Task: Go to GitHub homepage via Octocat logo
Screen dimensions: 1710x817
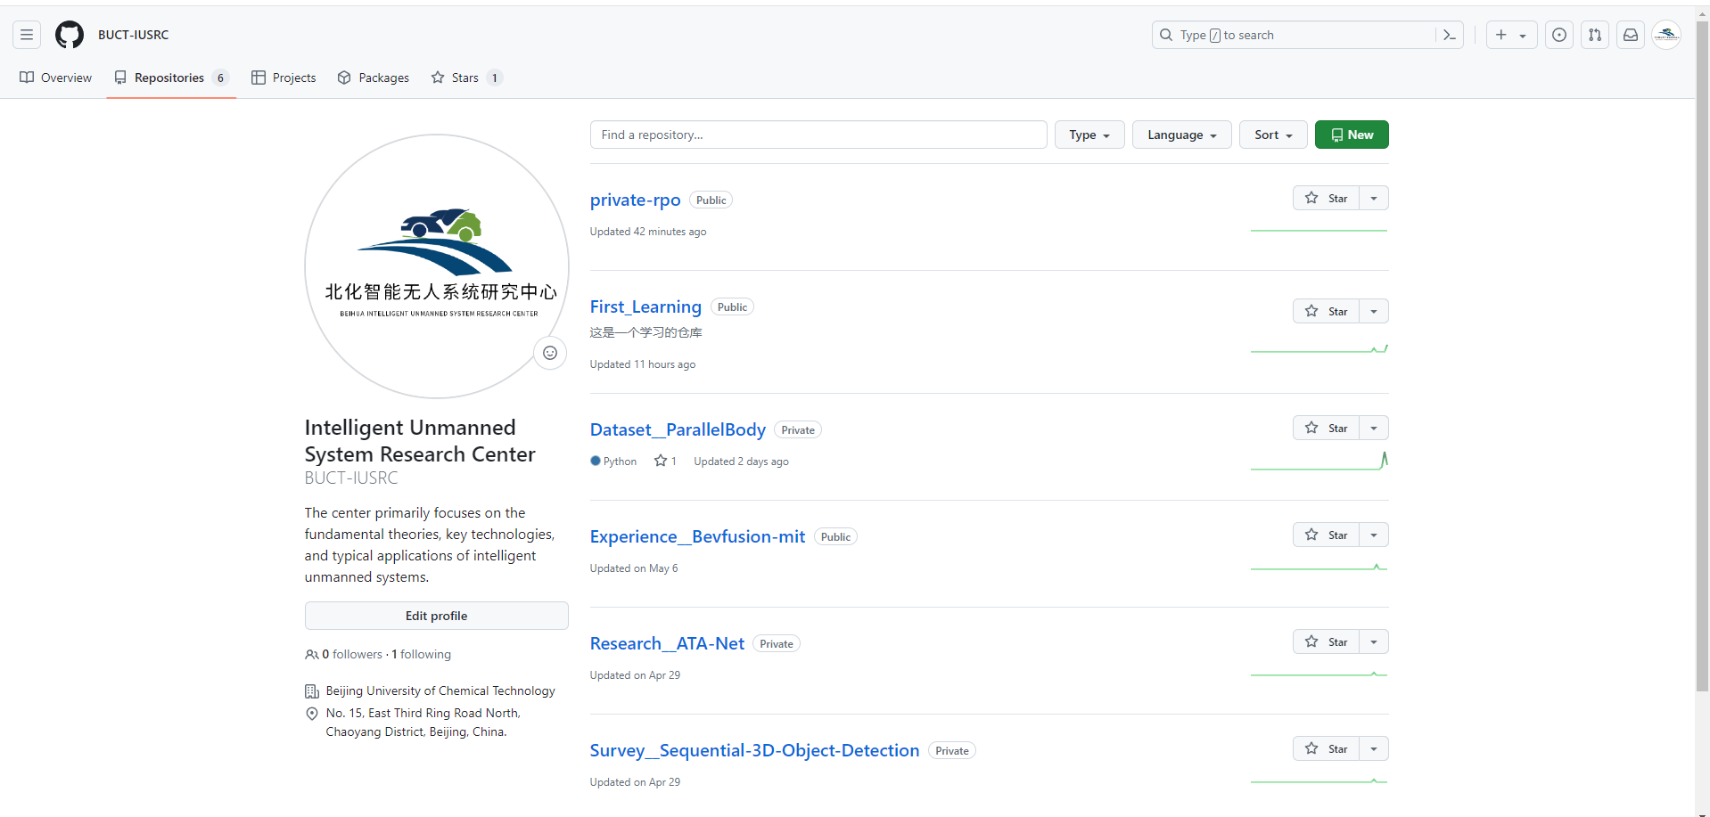Action: (x=70, y=35)
